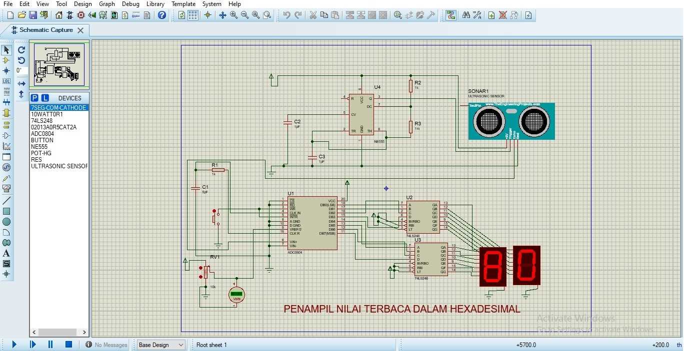Click the Copy to clipboard icon
684x351 pixels.
tap(324, 15)
